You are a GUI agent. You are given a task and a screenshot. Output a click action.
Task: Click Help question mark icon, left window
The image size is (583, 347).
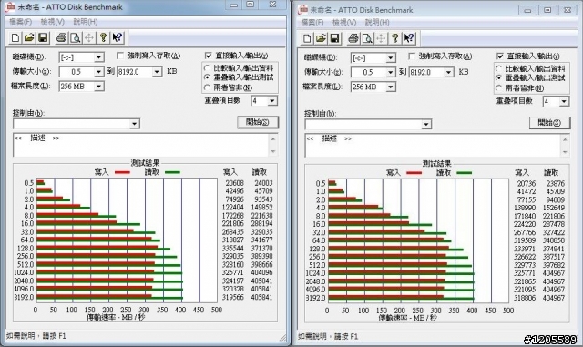[x=103, y=37]
